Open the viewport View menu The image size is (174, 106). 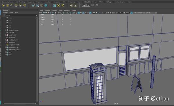point(41,10)
